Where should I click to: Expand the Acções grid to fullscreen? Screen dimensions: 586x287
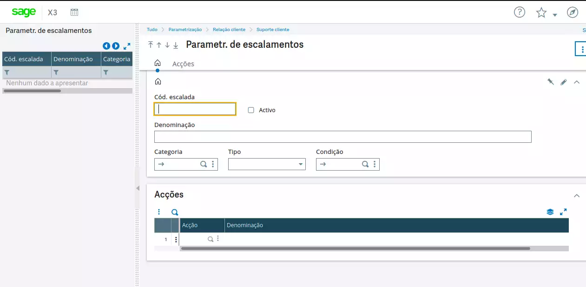(x=563, y=212)
